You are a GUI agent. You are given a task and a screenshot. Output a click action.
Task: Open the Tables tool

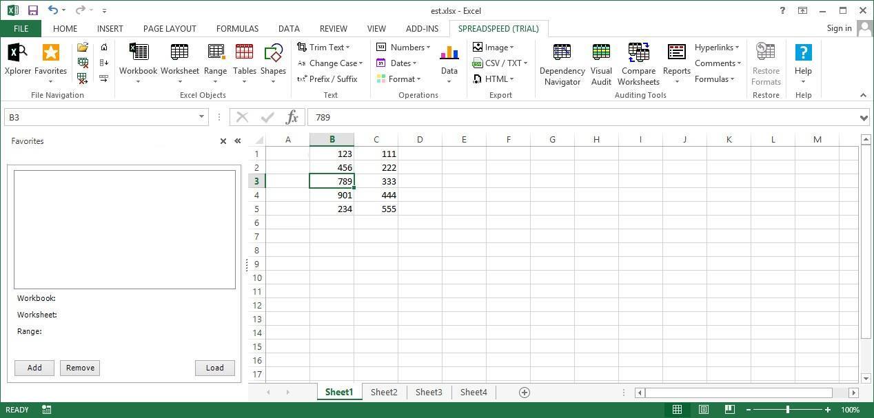click(x=244, y=62)
